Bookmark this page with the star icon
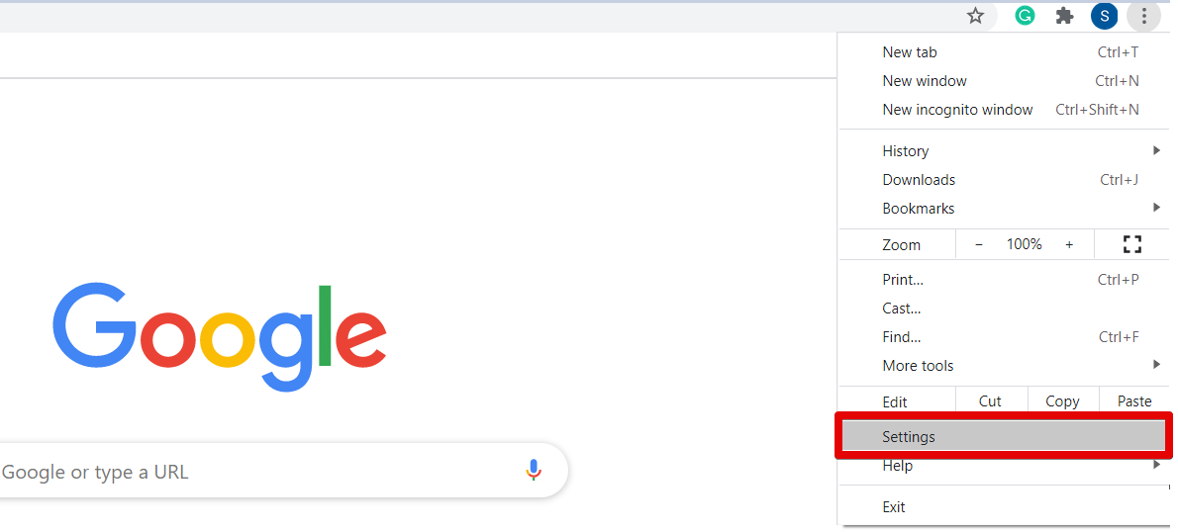The image size is (1178, 532). pyautogui.click(x=975, y=16)
